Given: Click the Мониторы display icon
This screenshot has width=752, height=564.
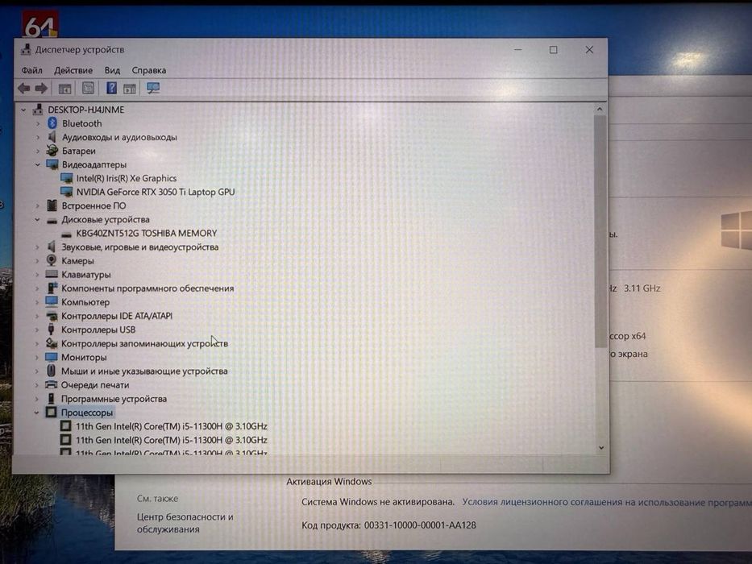Looking at the screenshot, I should (x=51, y=357).
